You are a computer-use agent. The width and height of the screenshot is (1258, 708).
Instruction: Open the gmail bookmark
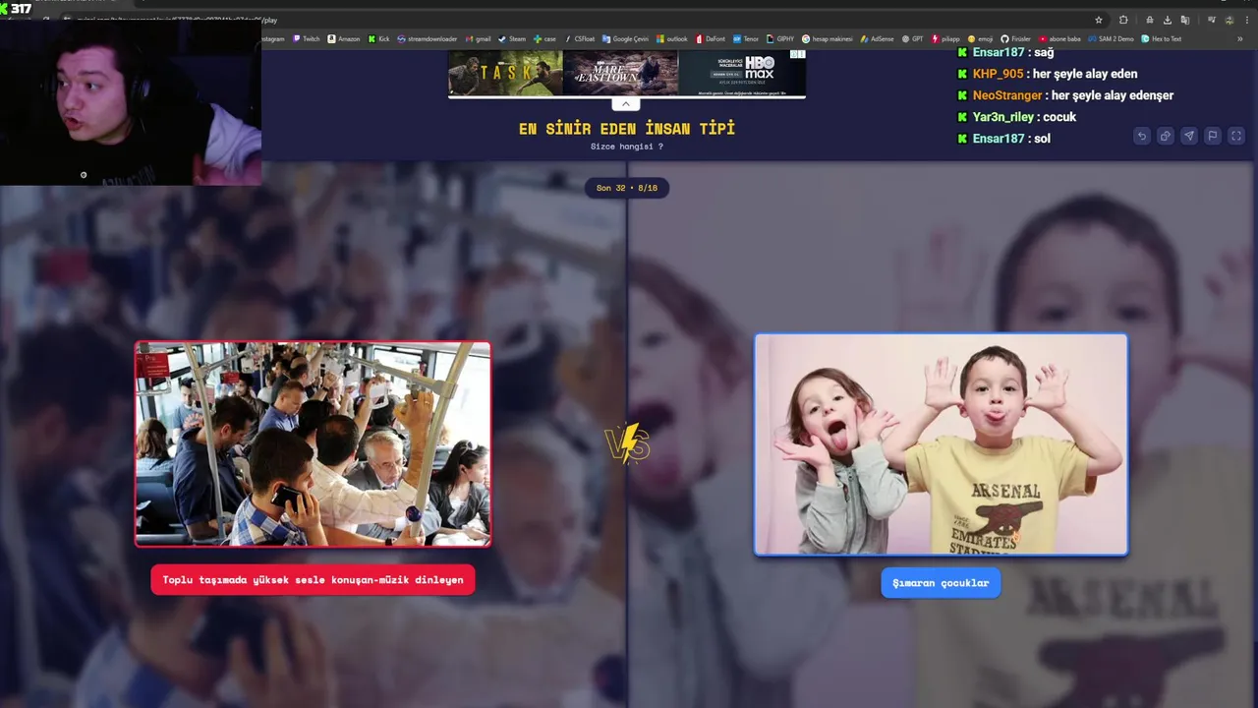coord(478,39)
